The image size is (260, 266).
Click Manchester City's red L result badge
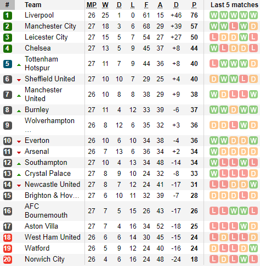point(234,26)
